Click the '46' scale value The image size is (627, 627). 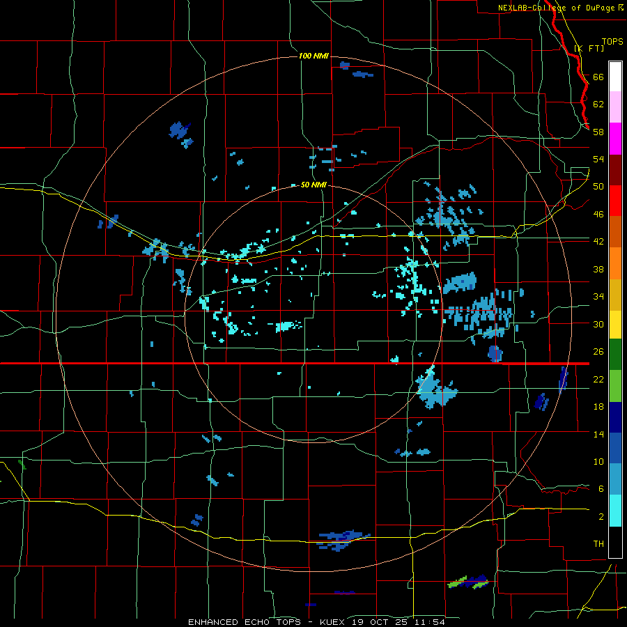click(x=598, y=215)
